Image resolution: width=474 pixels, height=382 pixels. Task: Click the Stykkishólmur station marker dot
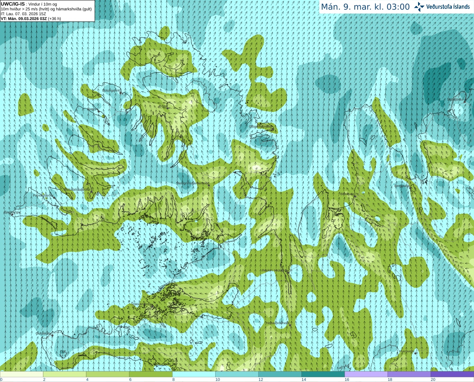tap(151, 307)
